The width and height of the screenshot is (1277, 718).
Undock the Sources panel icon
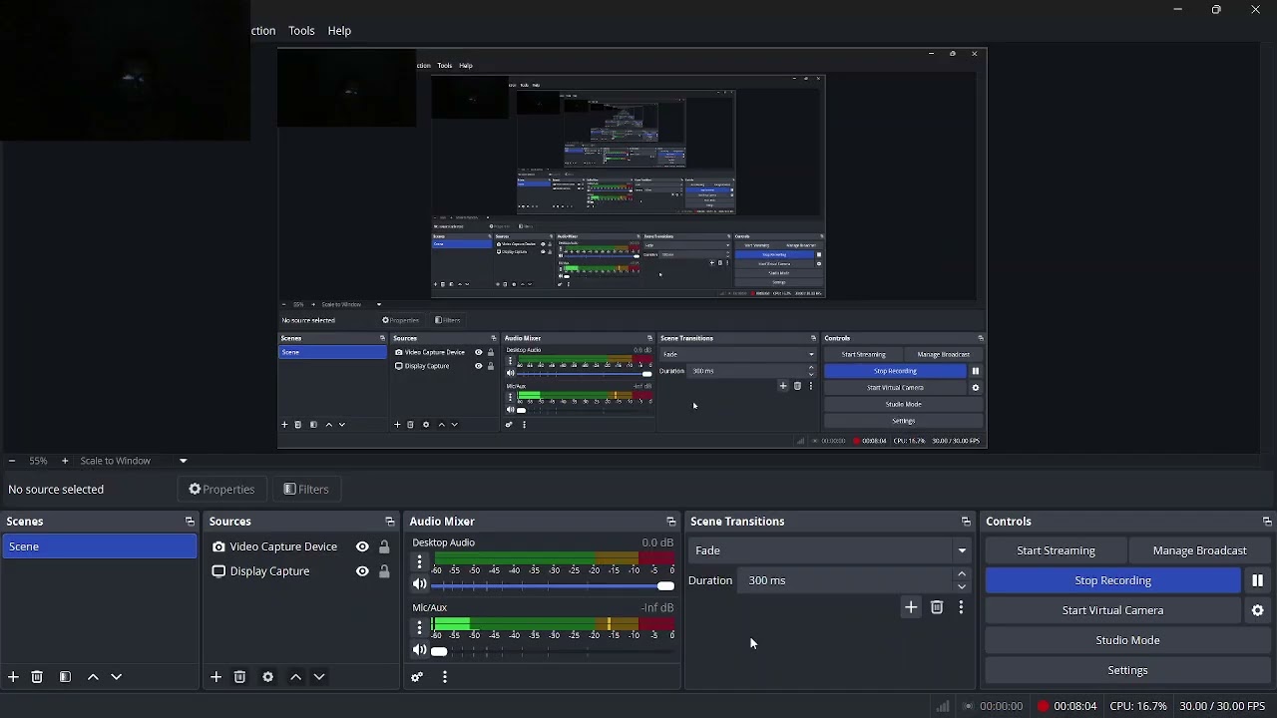point(390,522)
